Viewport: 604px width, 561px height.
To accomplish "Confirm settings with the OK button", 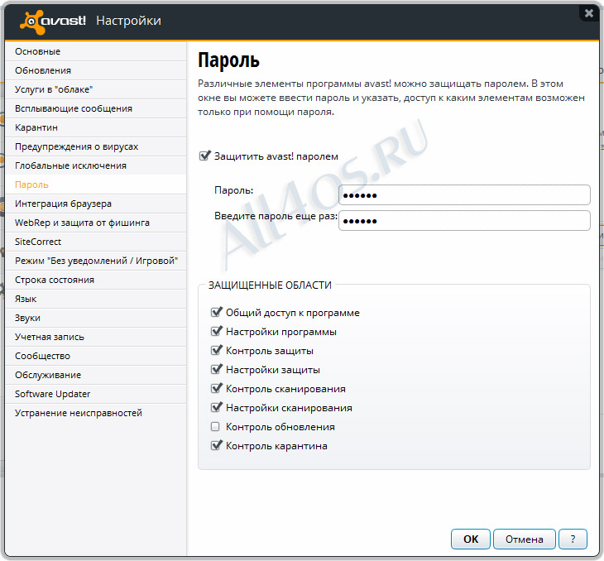I will pyautogui.click(x=470, y=539).
